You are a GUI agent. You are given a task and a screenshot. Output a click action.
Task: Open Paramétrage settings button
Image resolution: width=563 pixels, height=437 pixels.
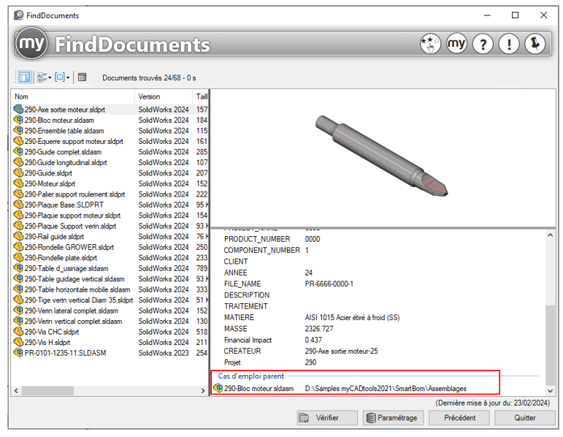pyautogui.click(x=393, y=417)
